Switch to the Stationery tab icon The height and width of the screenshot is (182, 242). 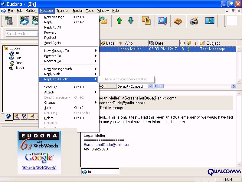pos(32,116)
